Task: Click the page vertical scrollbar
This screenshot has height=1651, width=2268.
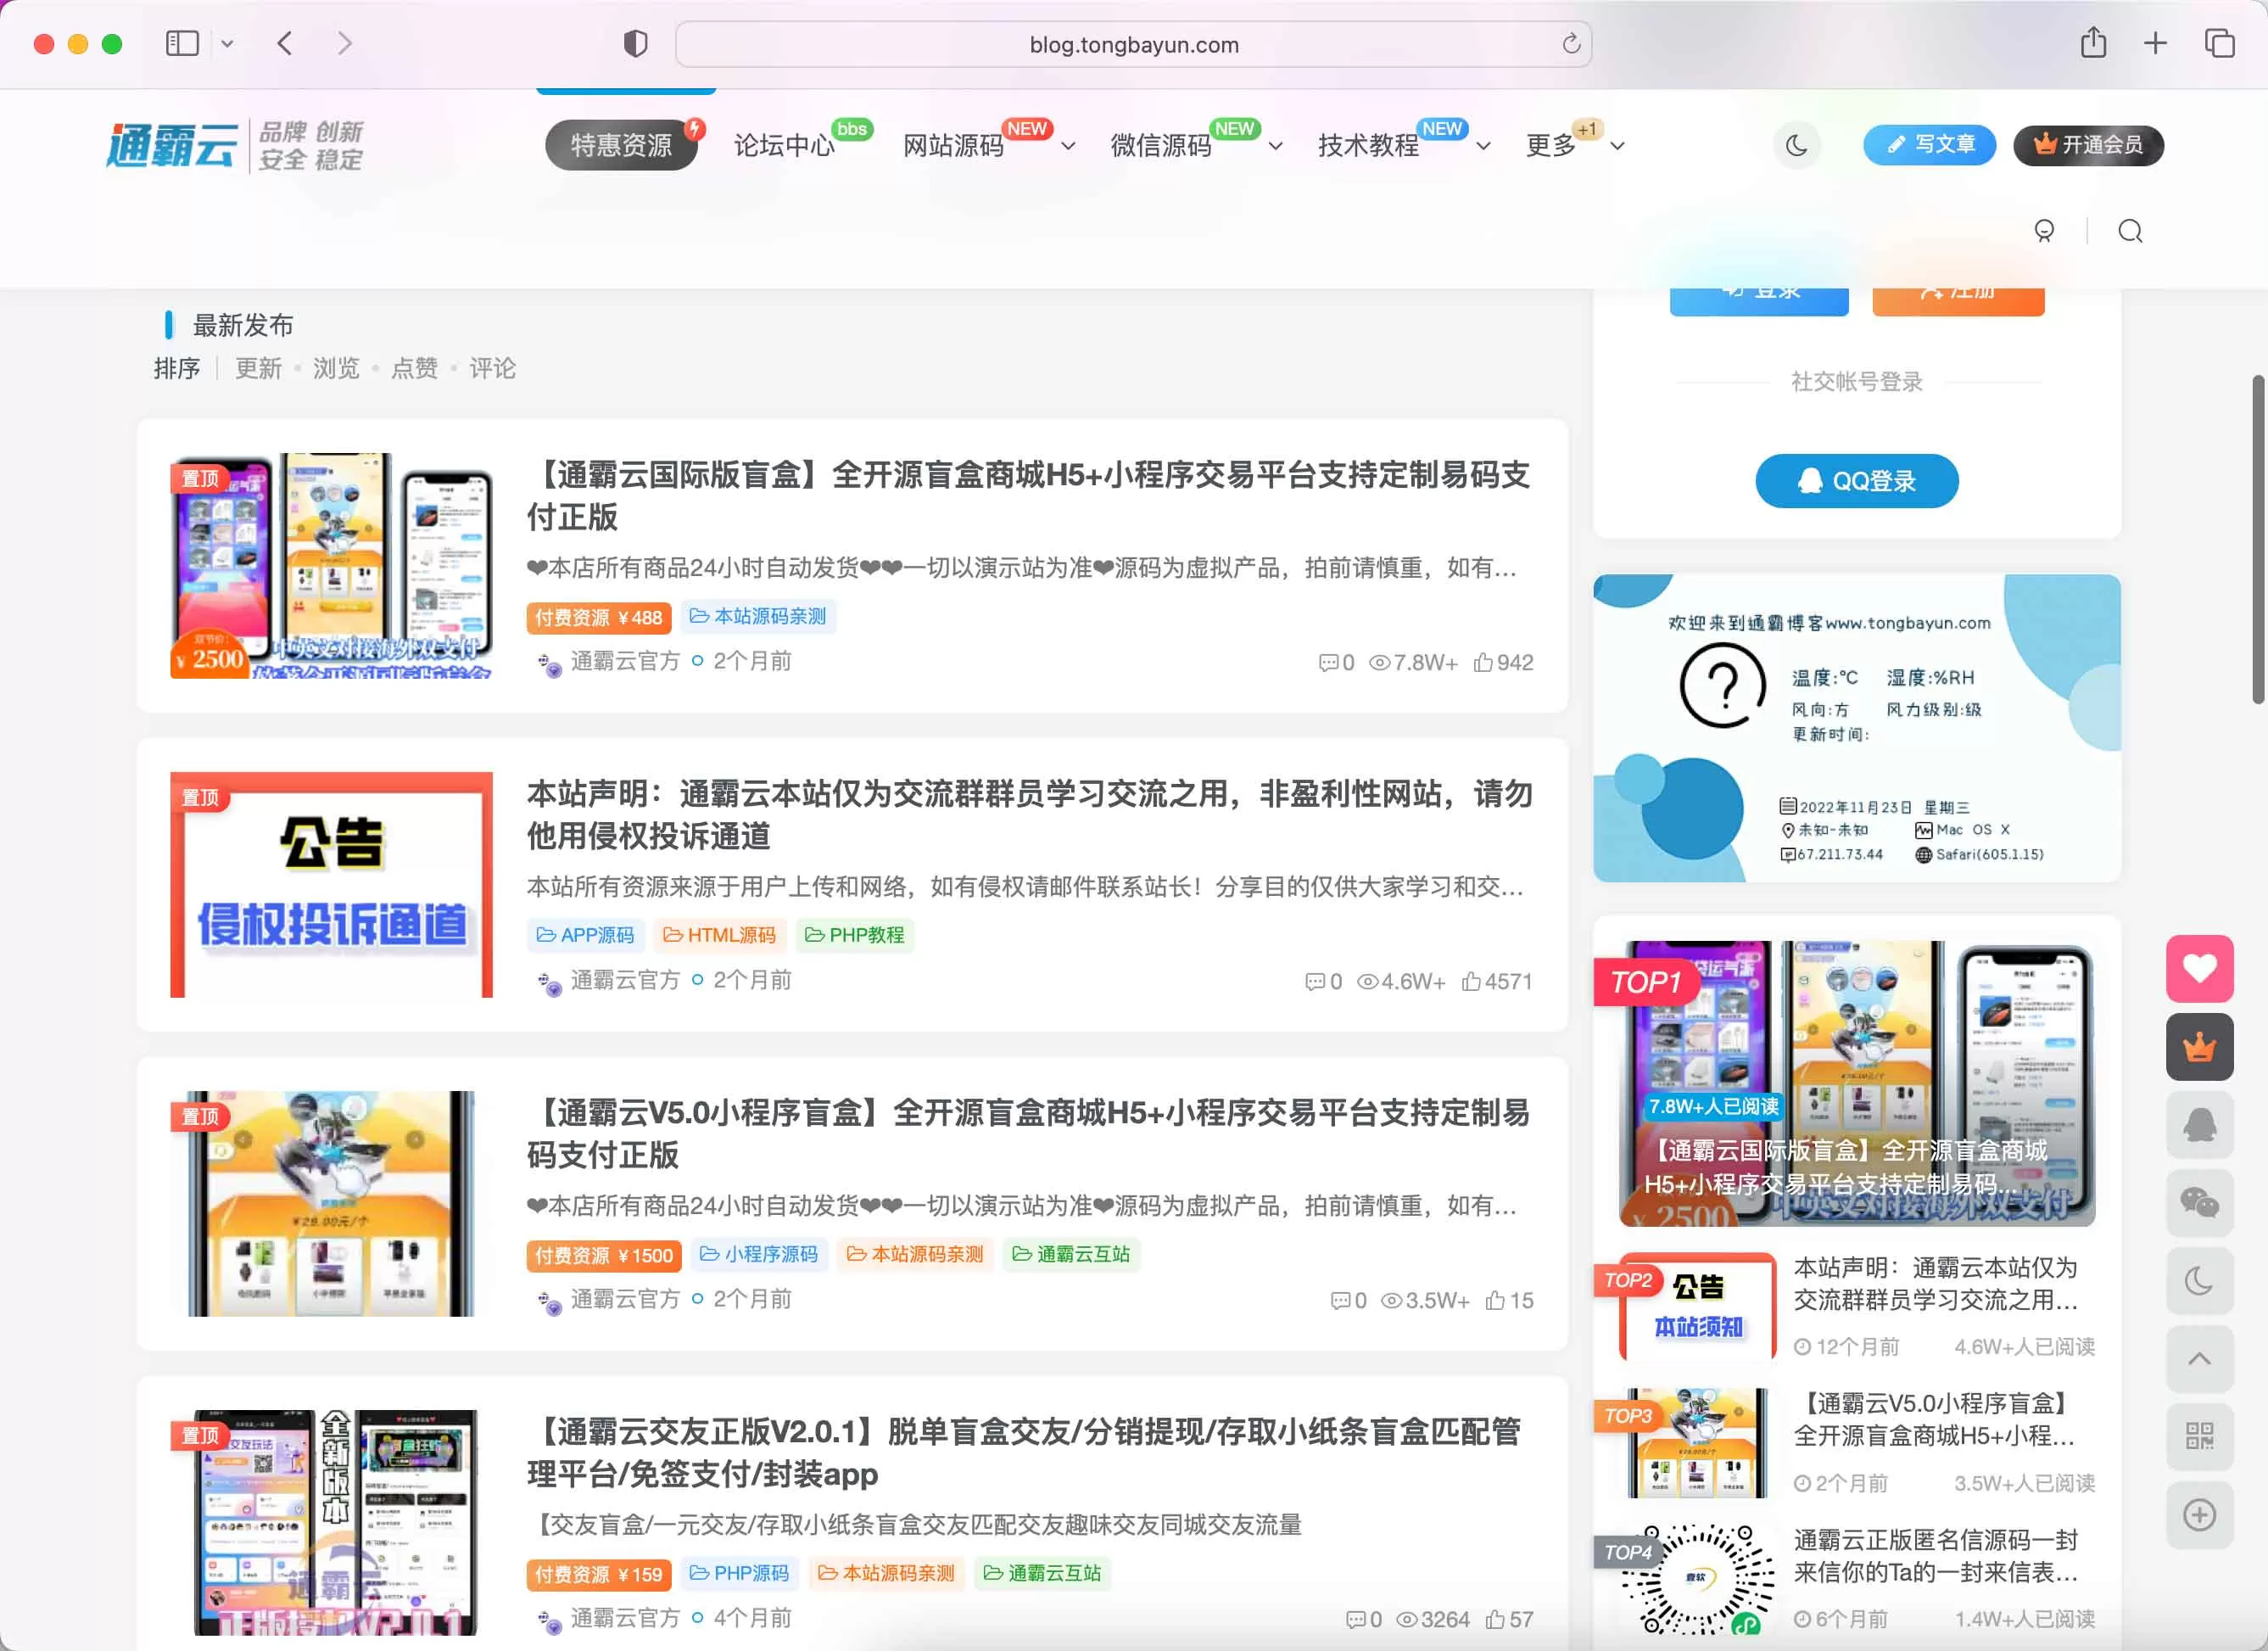Action: (x=2258, y=540)
